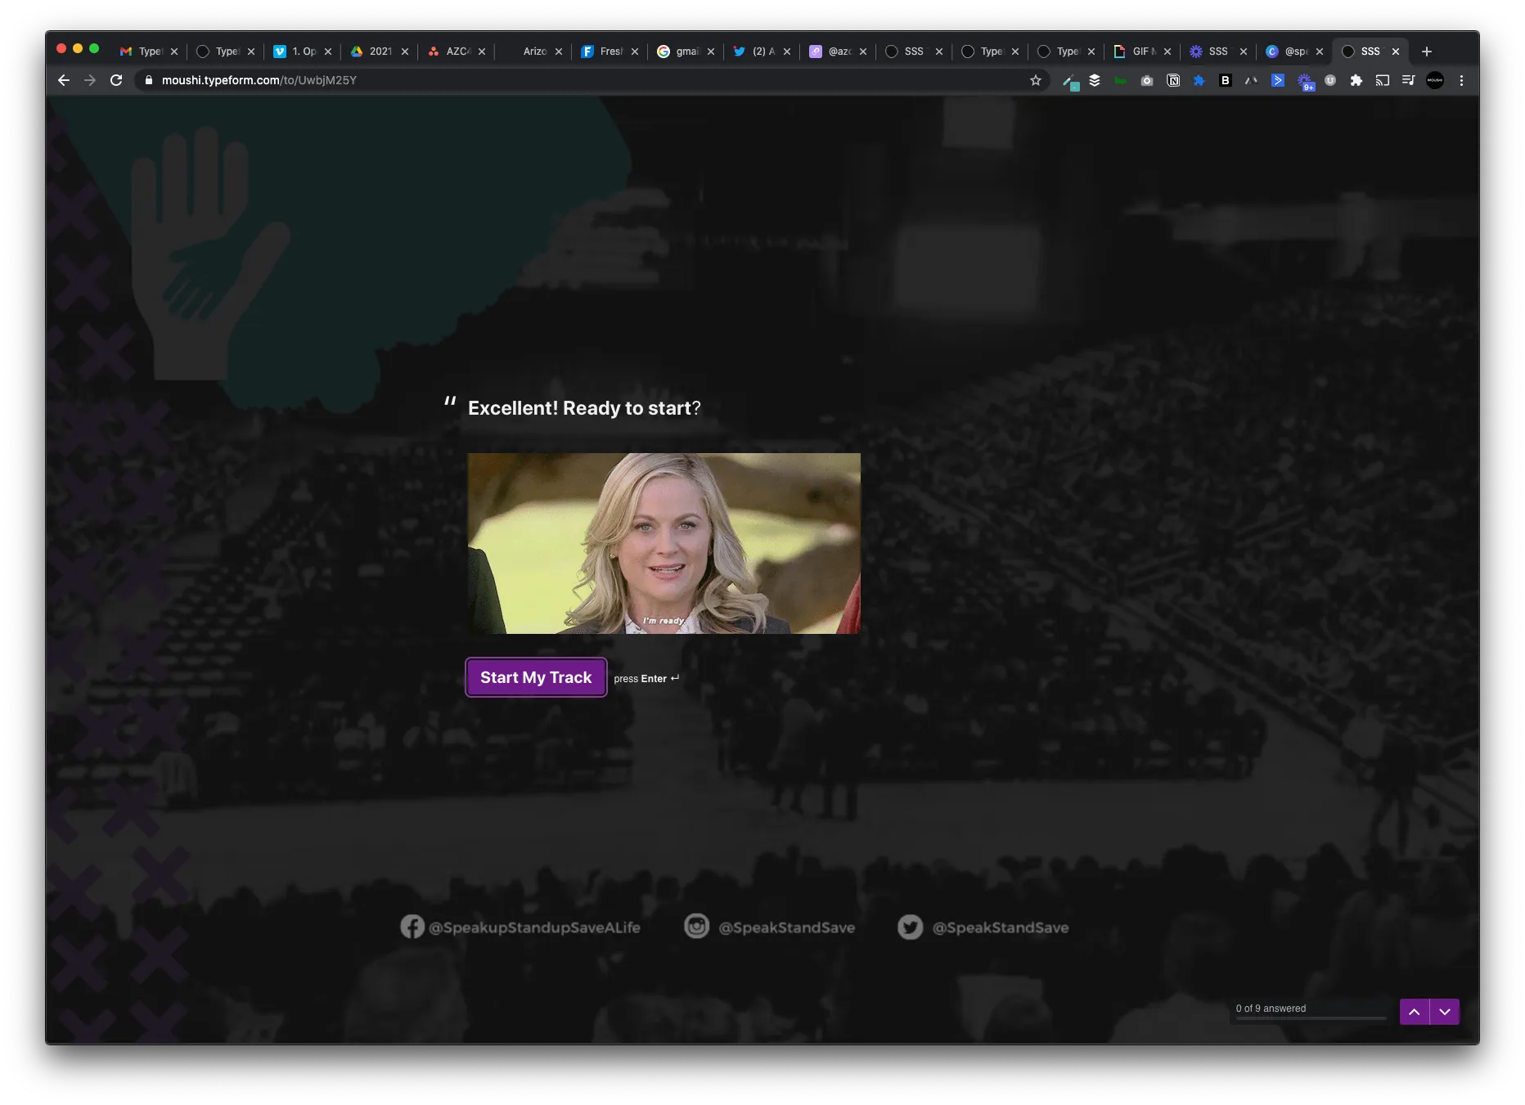This screenshot has width=1525, height=1105.
Task: Open a new browser tab
Action: coord(1427,52)
